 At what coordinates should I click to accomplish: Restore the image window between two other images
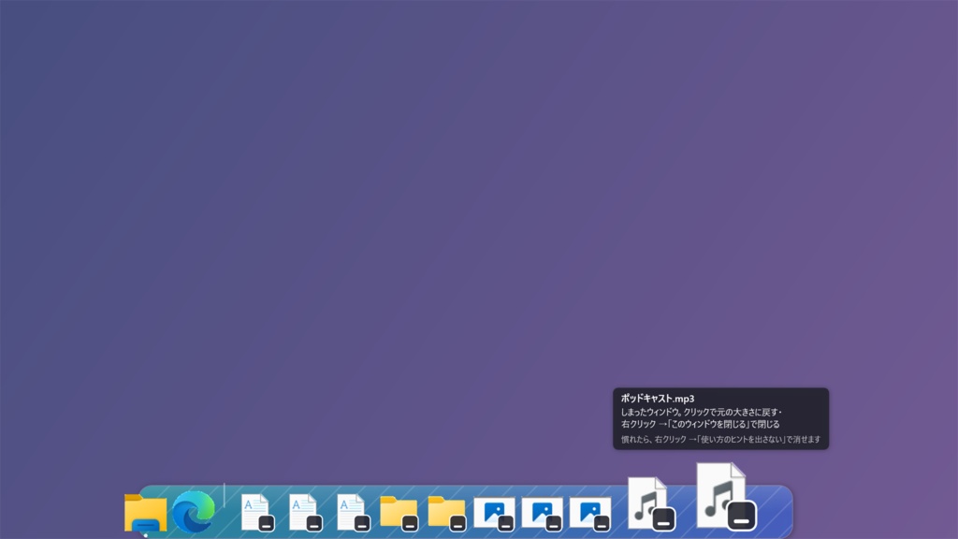[x=542, y=514]
